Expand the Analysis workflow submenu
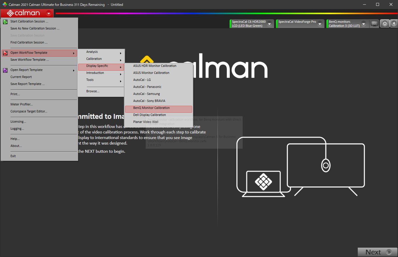398x257 pixels. point(101,52)
